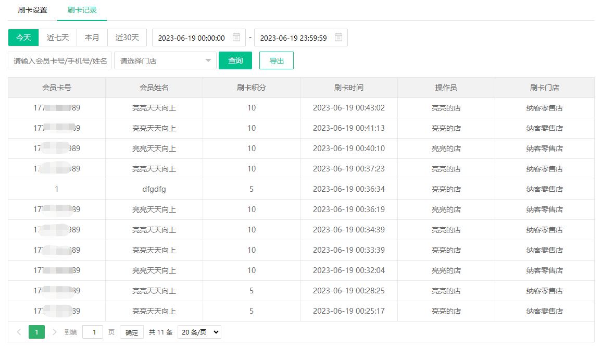Switch to the 刷卡记录 tab
The height and width of the screenshot is (346, 602).
[x=83, y=9]
